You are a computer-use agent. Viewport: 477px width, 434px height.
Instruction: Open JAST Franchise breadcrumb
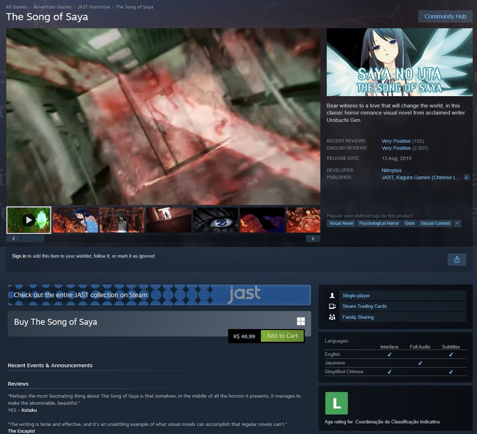click(93, 7)
